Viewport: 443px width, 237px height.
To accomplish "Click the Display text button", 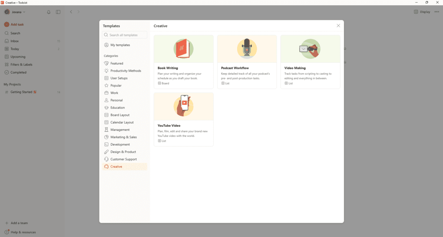I will click(425, 12).
